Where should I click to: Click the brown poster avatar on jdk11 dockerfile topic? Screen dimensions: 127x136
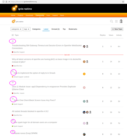[84, 62]
